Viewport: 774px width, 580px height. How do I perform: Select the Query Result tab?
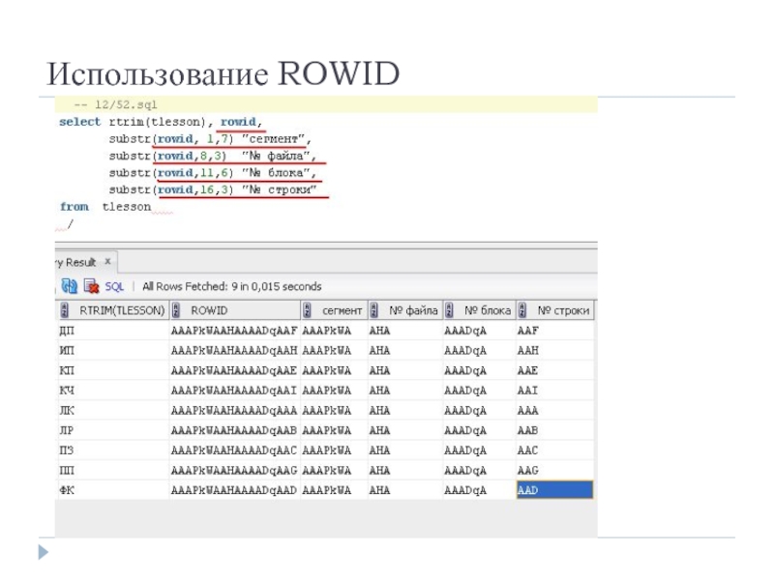point(75,262)
